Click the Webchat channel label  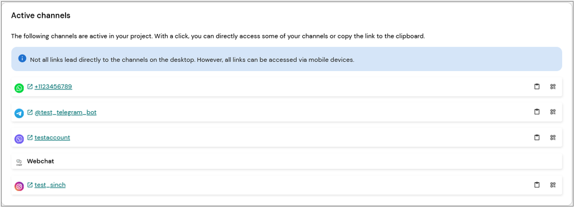click(x=41, y=161)
